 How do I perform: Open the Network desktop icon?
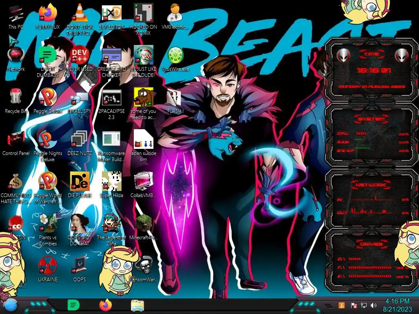pyautogui.click(x=16, y=55)
